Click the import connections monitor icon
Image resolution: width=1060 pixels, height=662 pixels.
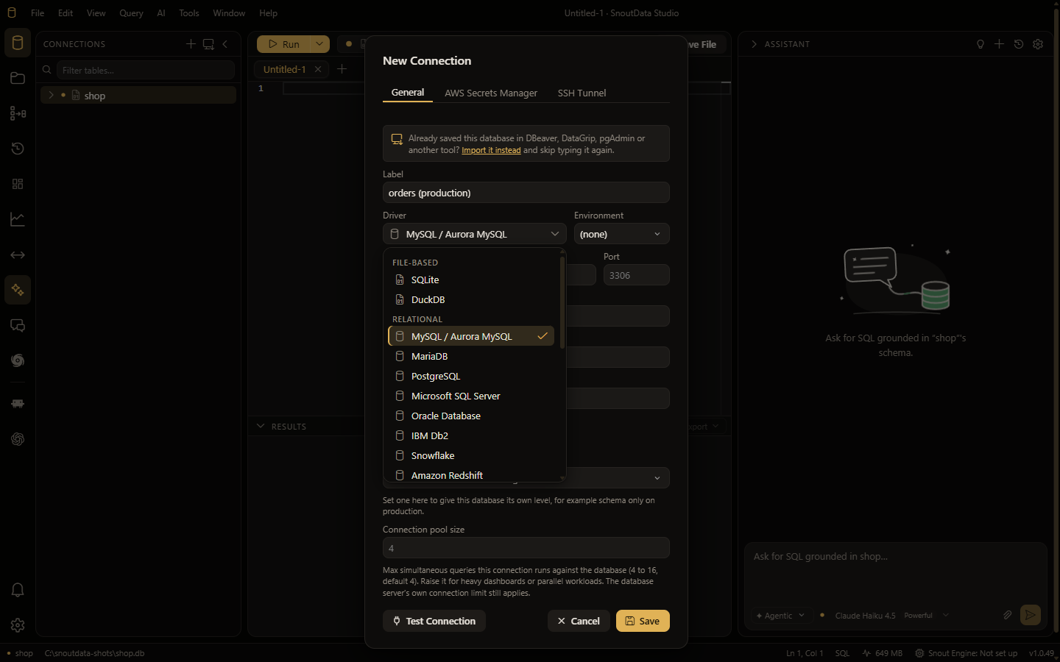(x=208, y=44)
